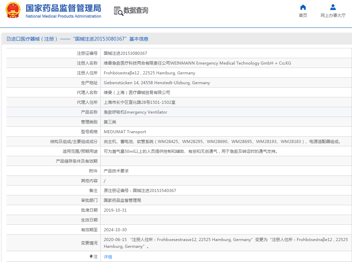Click the original registration number 国械注进20153540367 remark

(140, 191)
